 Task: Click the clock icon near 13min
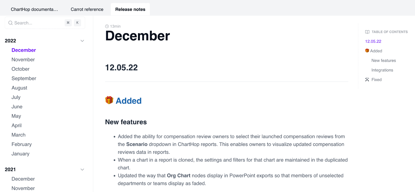pos(107,26)
